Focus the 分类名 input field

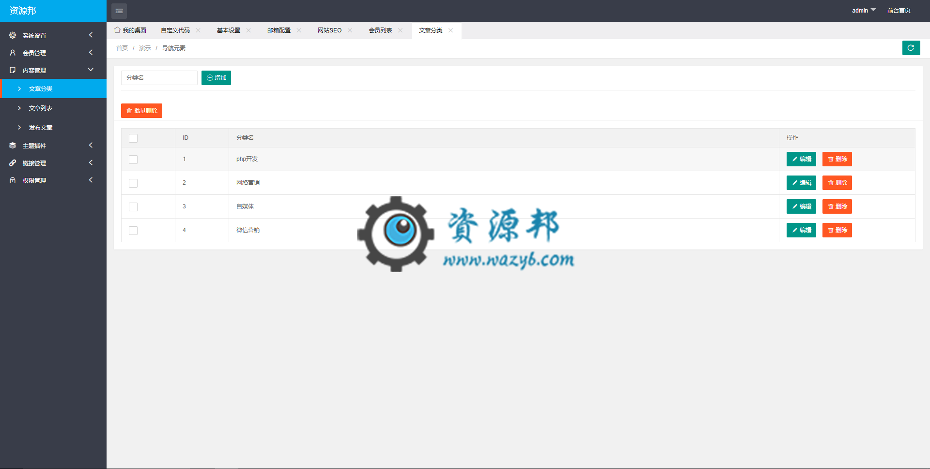[x=159, y=78]
